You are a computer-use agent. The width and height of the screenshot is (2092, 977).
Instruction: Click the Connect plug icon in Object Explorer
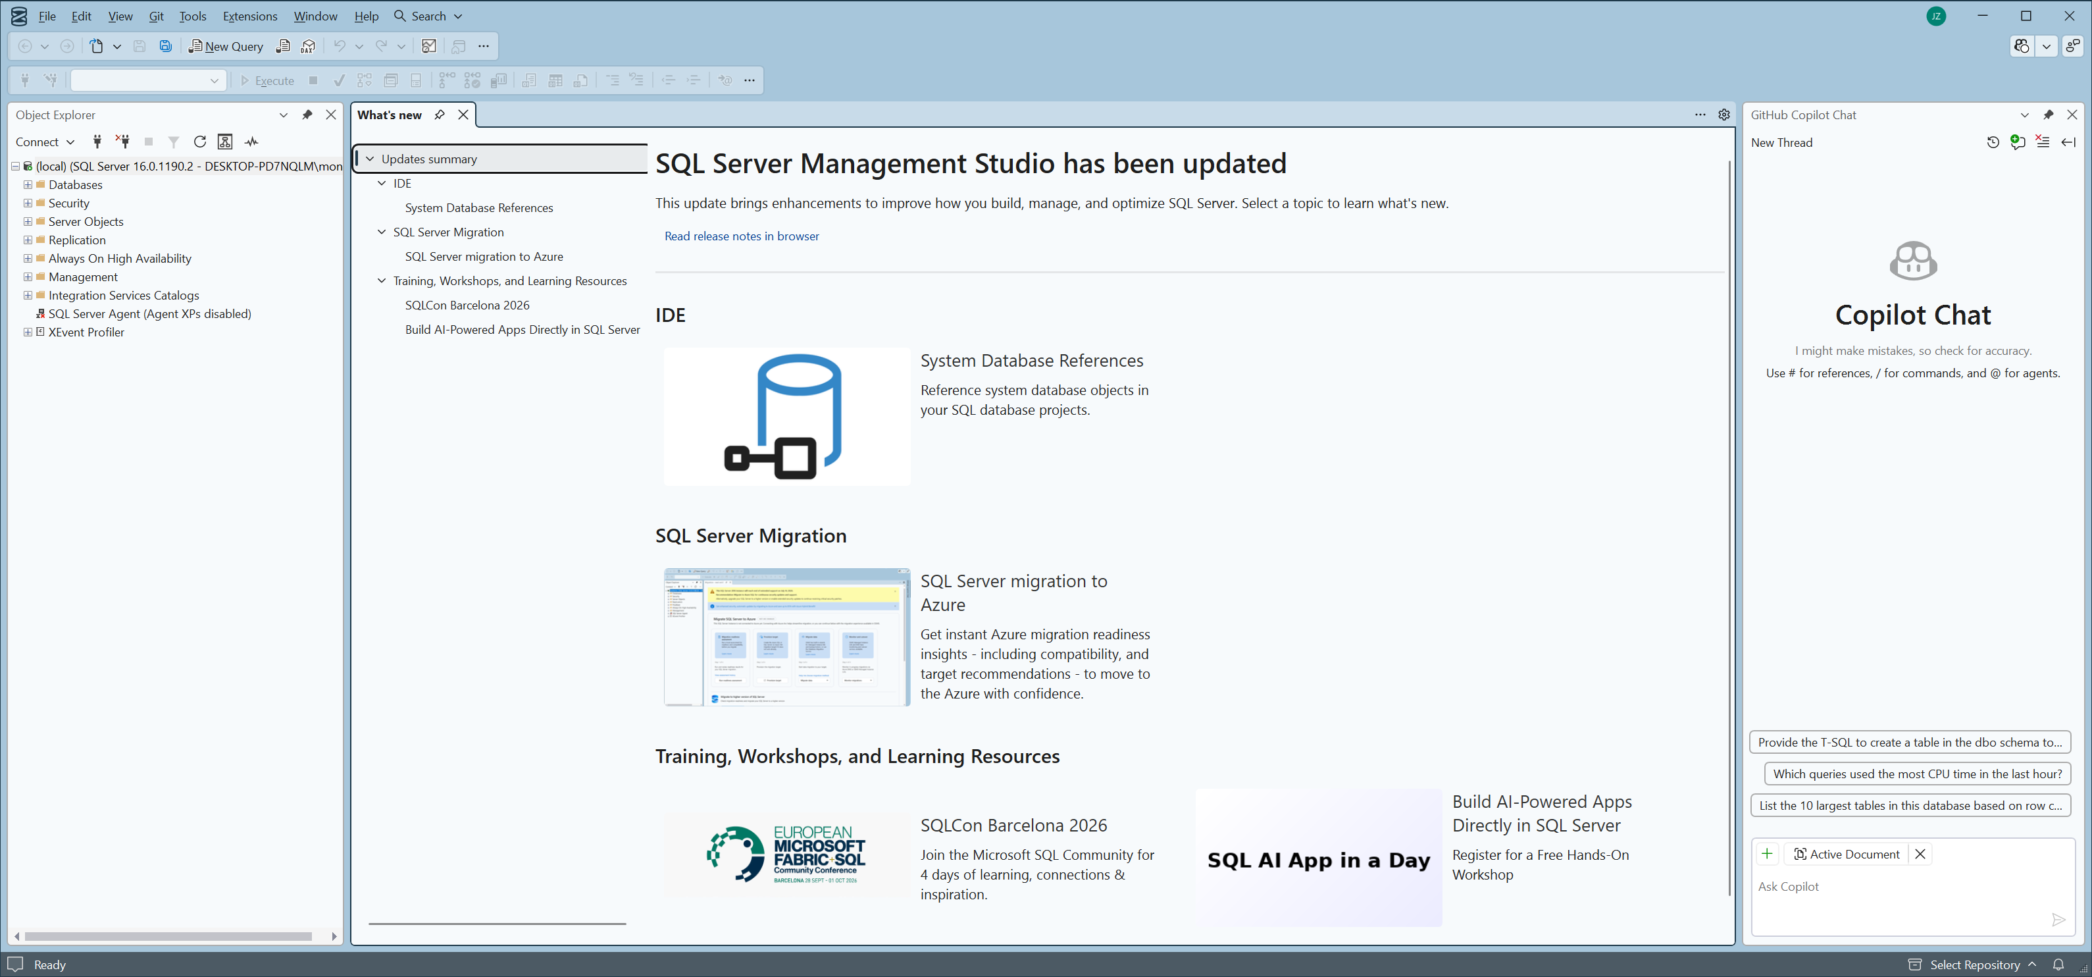[97, 142]
